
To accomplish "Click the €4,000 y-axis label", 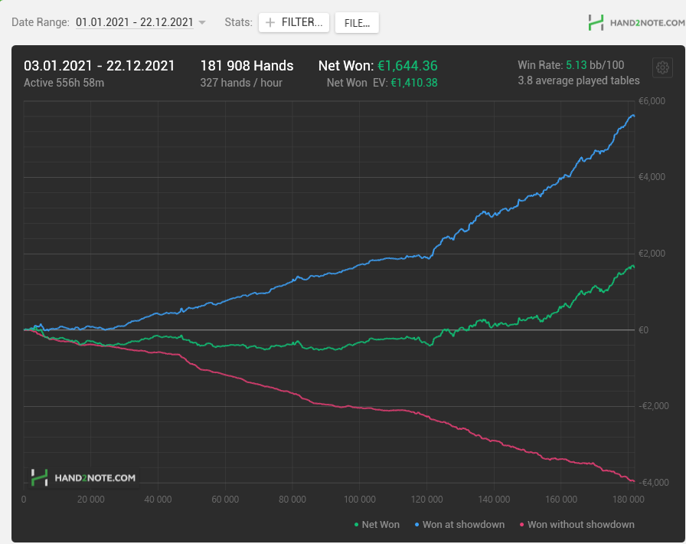I will pos(652,177).
